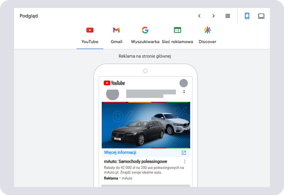Choose the Discover preview tab
This screenshot has height=195, width=284.
click(207, 35)
